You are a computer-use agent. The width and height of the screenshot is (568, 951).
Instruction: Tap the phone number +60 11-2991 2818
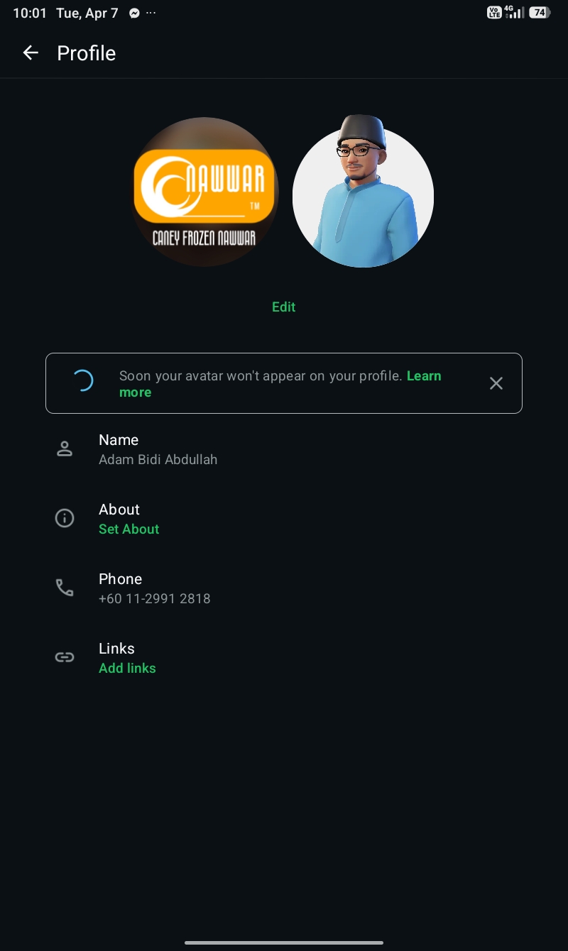[x=154, y=598]
